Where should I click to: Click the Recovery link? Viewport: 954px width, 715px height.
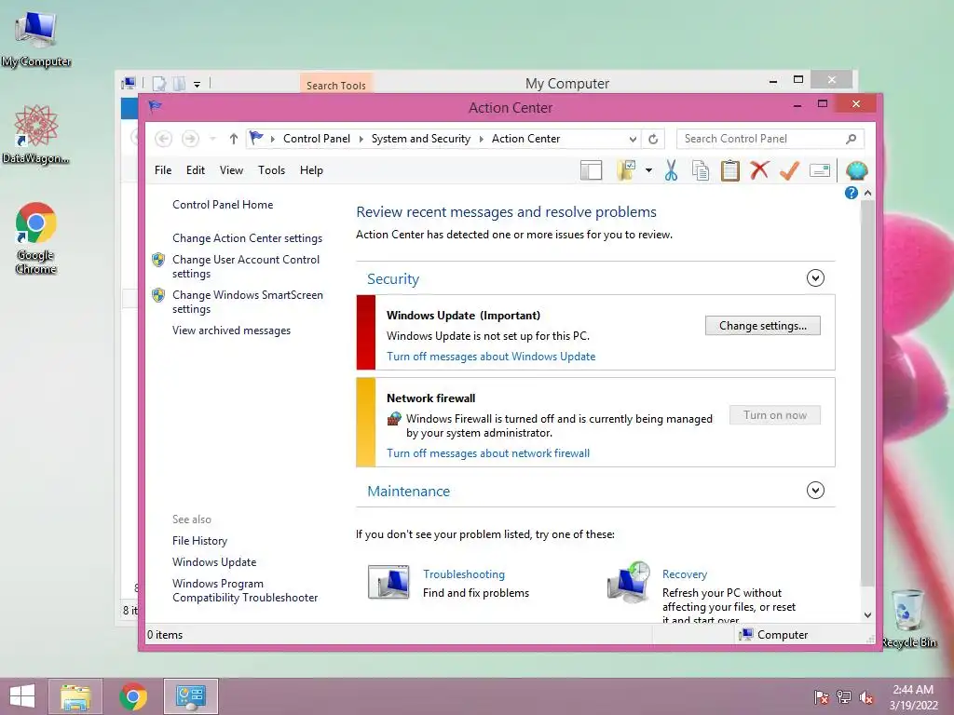pyautogui.click(x=685, y=573)
